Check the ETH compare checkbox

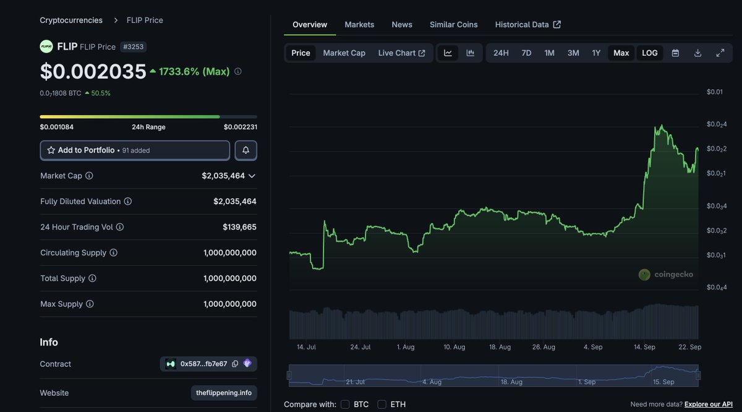click(x=382, y=405)
